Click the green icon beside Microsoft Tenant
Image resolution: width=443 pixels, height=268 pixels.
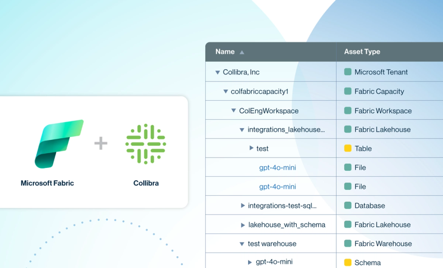point(348,72)
